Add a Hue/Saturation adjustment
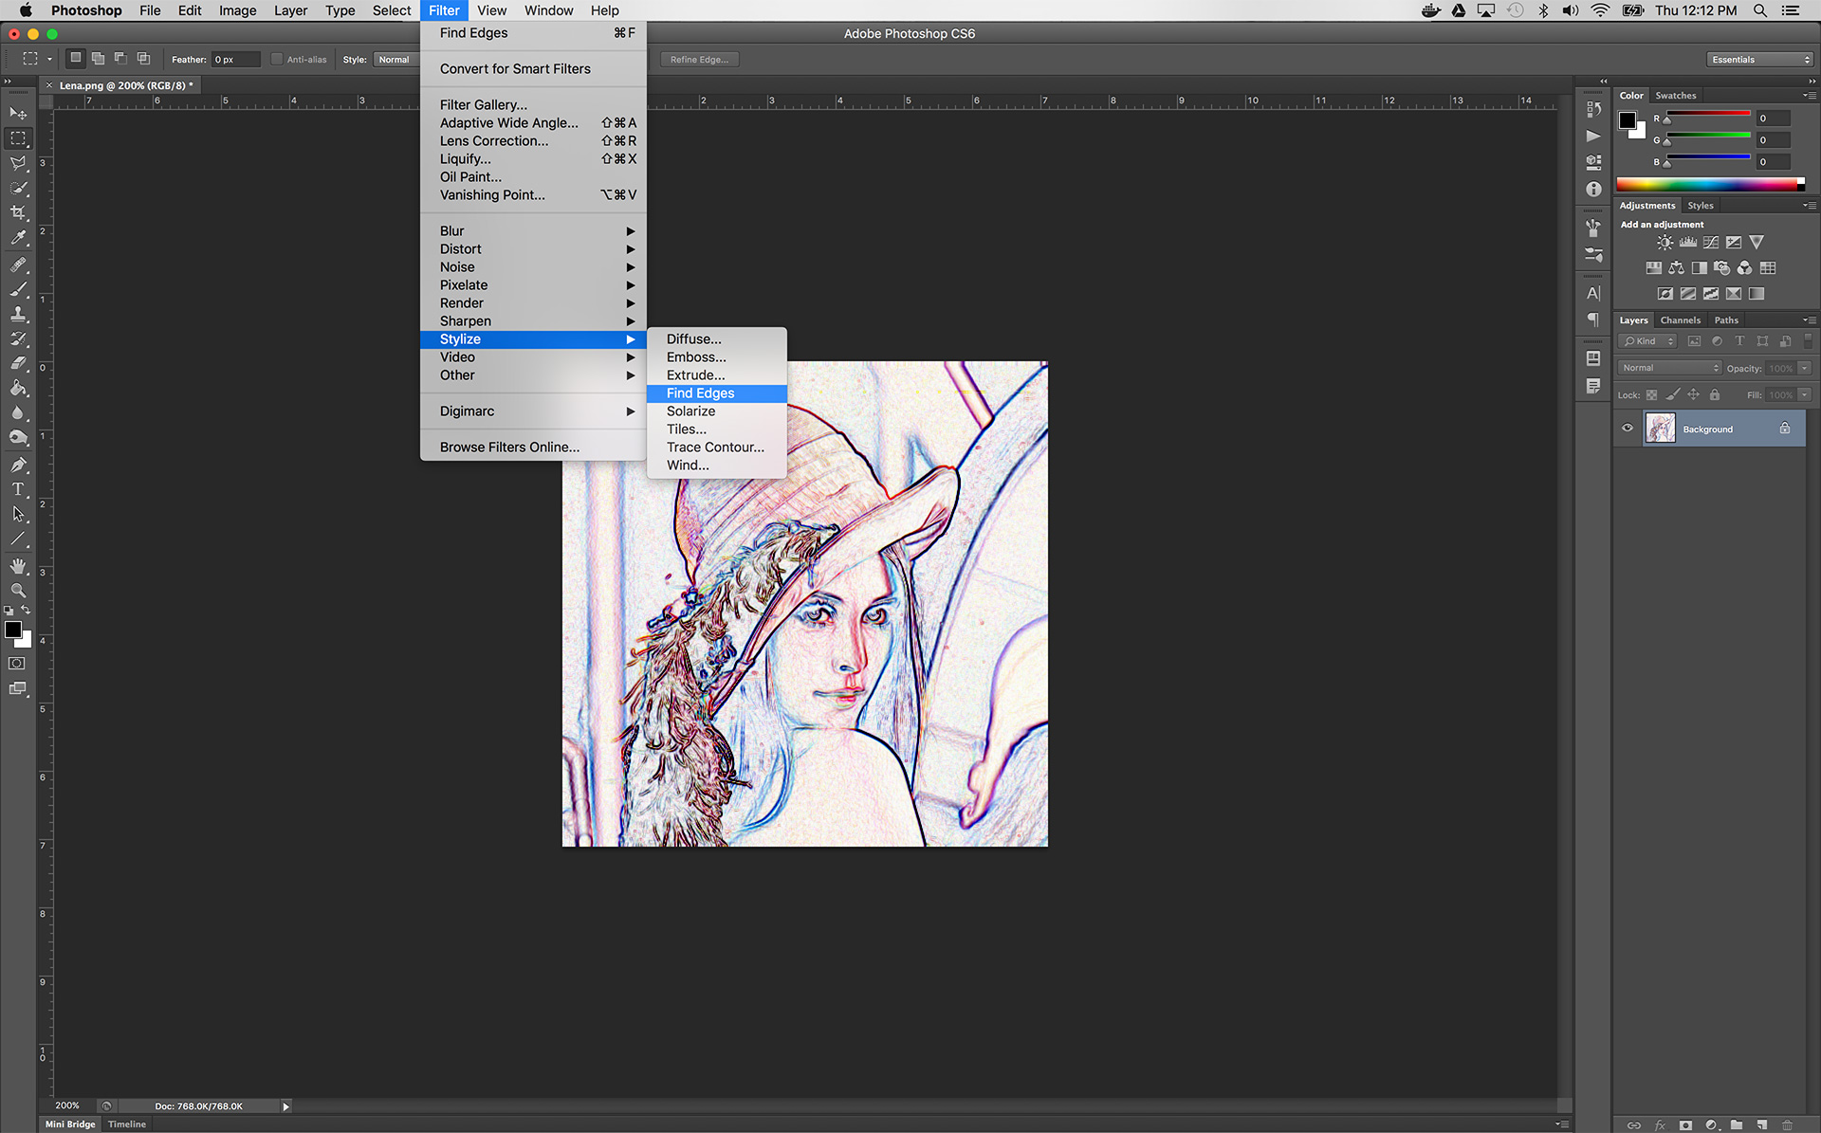1821x1133 pixels. (1654, 268)
